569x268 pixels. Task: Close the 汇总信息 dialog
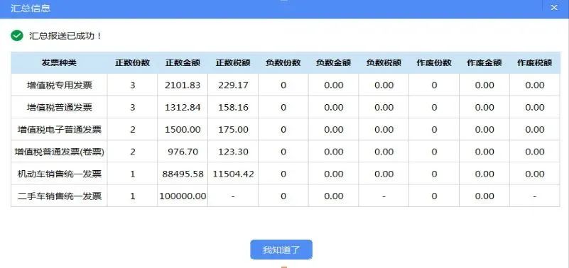click(554, 8)
